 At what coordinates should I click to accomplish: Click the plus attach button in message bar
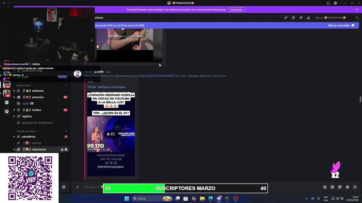point(77,187)
